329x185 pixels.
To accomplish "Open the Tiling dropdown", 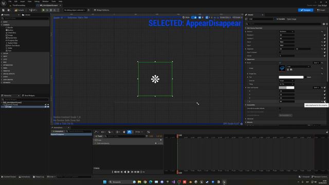I will click(287, 84).
